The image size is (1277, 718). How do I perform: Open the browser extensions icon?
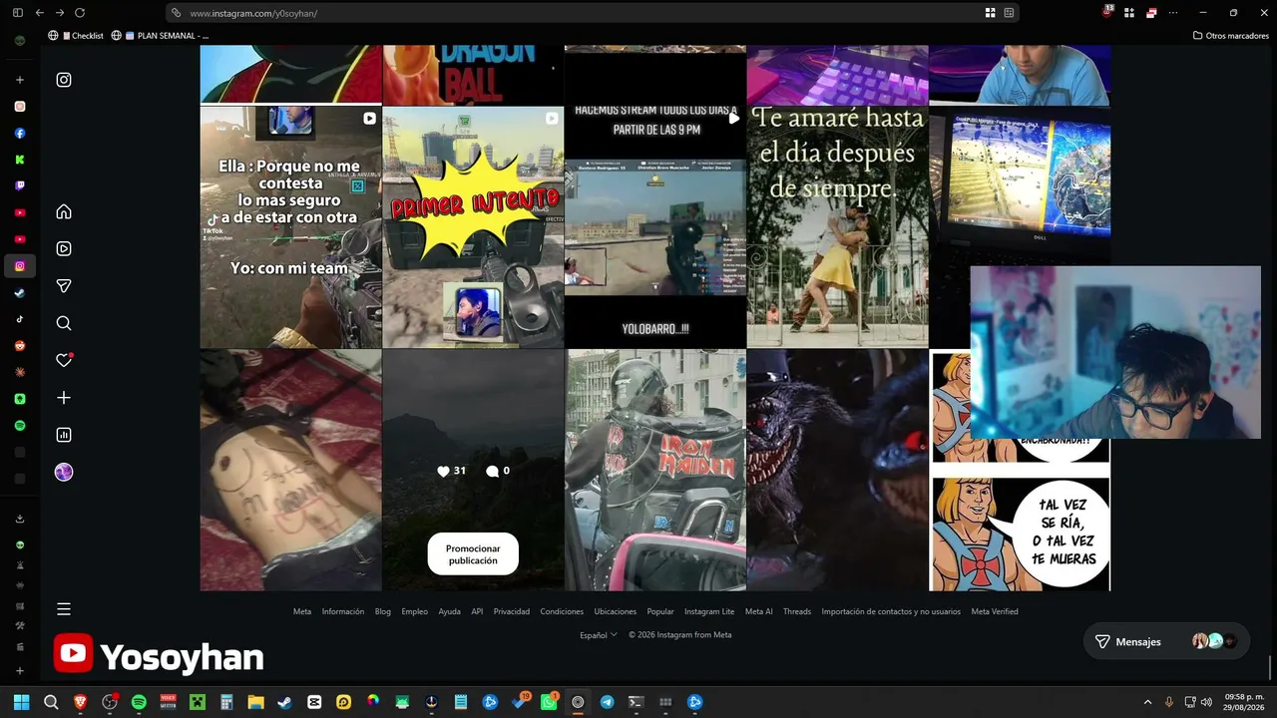pyautogui.click(x=1129, y=13)
